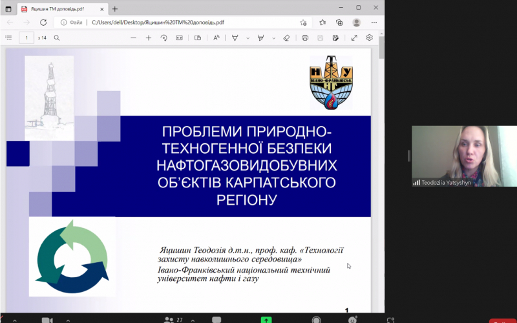Open the Favorites list
The height and width of the screenshot is (323, 517).
click(322, 23)
